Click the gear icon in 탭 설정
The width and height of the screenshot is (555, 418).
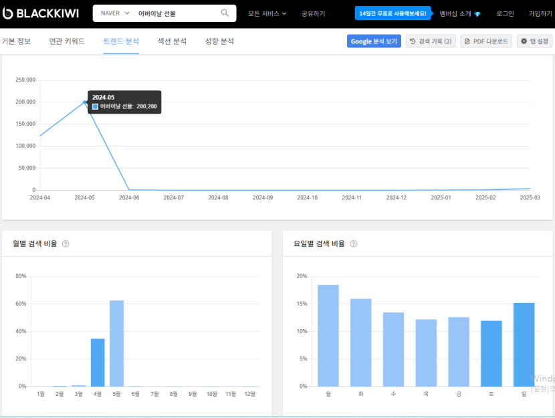point(524,41)
